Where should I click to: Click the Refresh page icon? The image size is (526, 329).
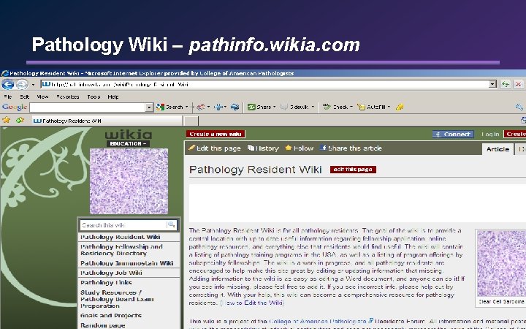(x=506, y=84)
